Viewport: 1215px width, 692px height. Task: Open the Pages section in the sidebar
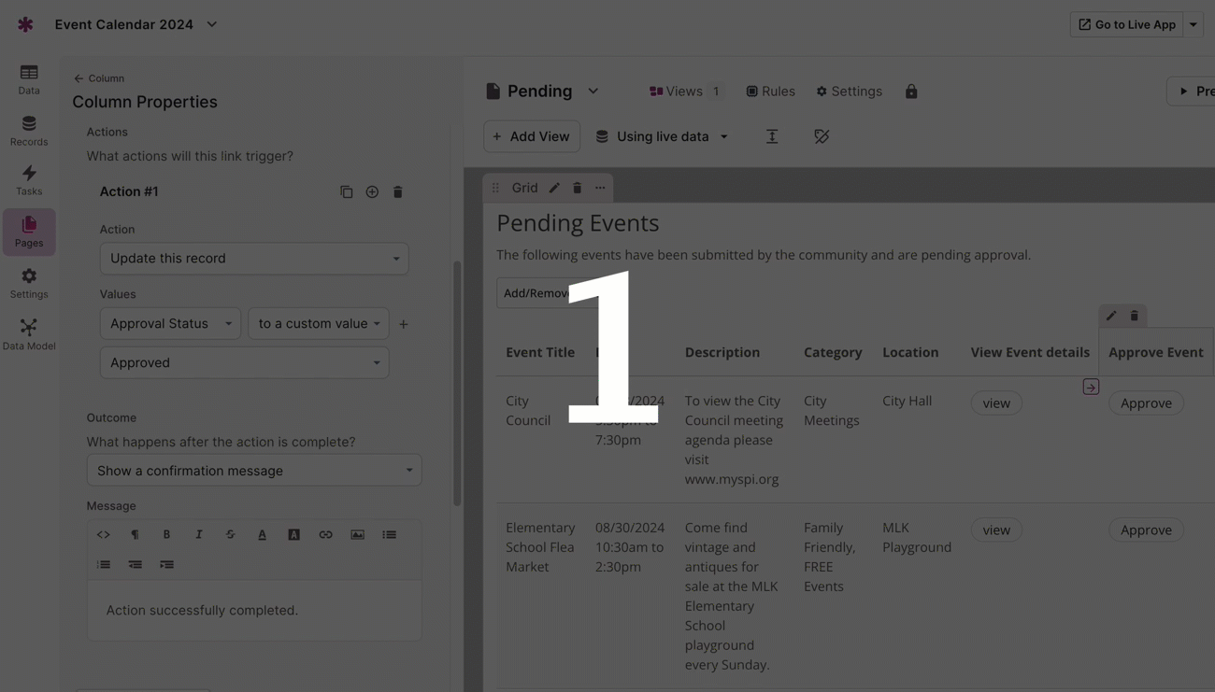click(x=28, y=232)
